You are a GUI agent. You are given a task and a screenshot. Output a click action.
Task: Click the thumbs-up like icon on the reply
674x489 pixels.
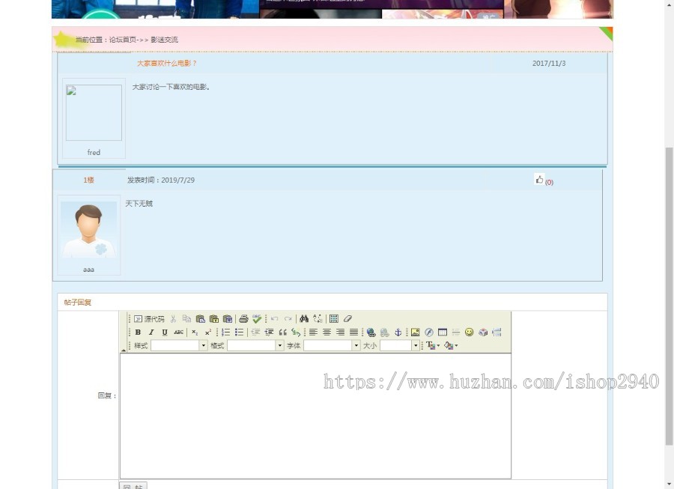[539, 179]
